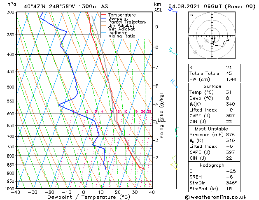The height and width of the screenshot is (200, 259).
Task: Select the 400 hPa pressure axis label
Action: tap(12, 54)
